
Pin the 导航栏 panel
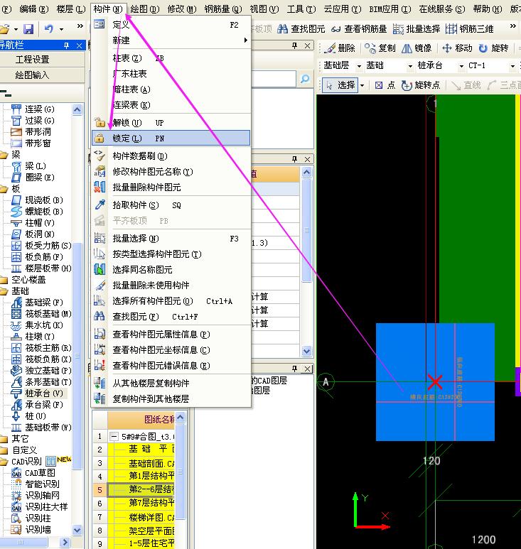66,45
